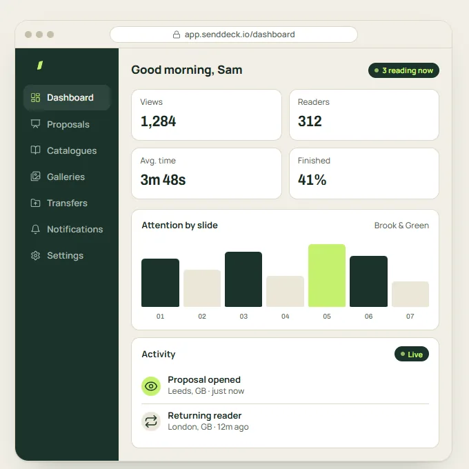
Task: Open the Proposals section
Action: pos(68,124)
